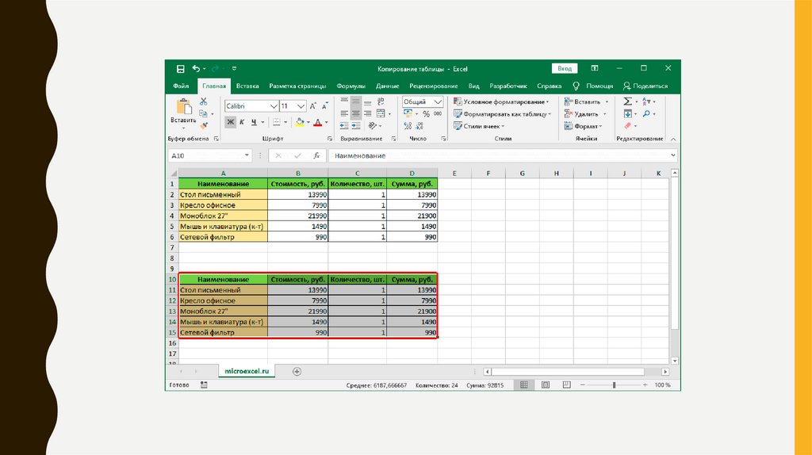812x455 pixels.
Task: Click the 'Вход' sign-in button
Action: point(564,69)
